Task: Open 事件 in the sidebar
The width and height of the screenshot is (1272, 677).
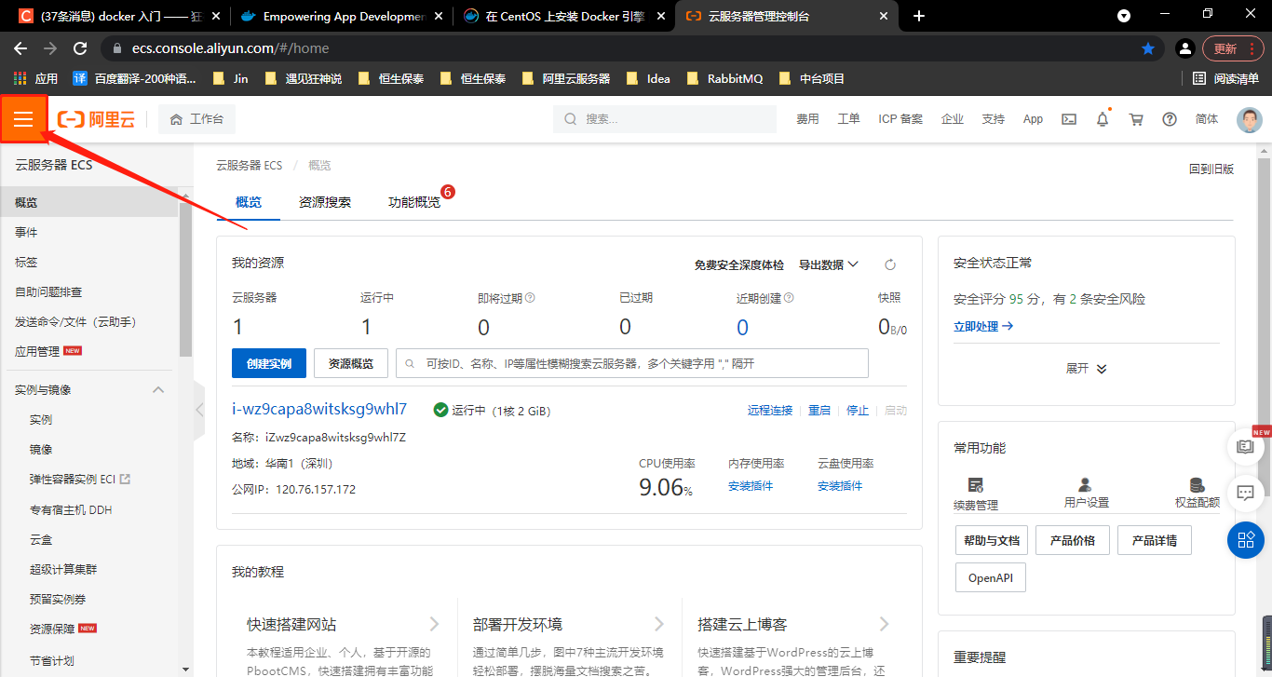Action: coord(26,232)
